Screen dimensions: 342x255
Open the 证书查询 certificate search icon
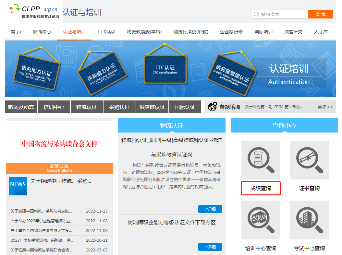tap(309, 160)
